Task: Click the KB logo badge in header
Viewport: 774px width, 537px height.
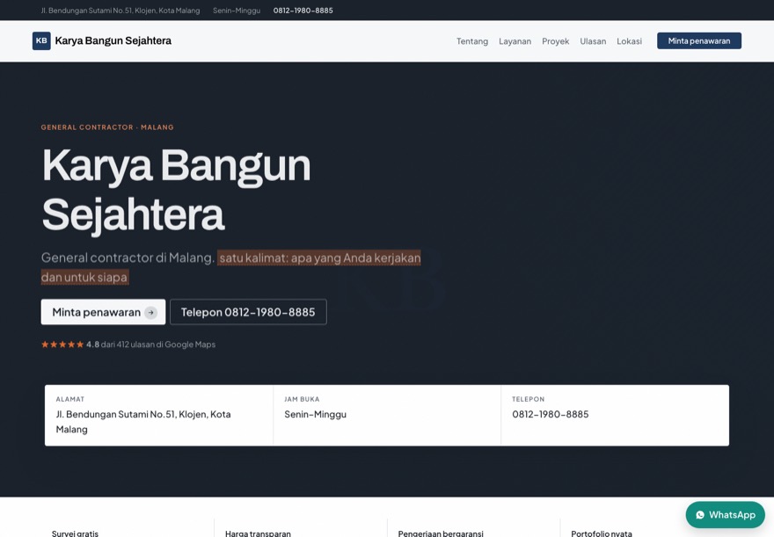Action: (41, 41)
